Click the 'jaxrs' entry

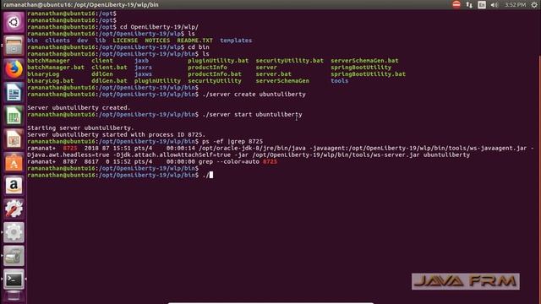[143, 68]
